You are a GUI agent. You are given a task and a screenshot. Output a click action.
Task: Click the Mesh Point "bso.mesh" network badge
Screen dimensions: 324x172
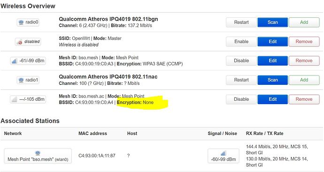click(38, 156)
